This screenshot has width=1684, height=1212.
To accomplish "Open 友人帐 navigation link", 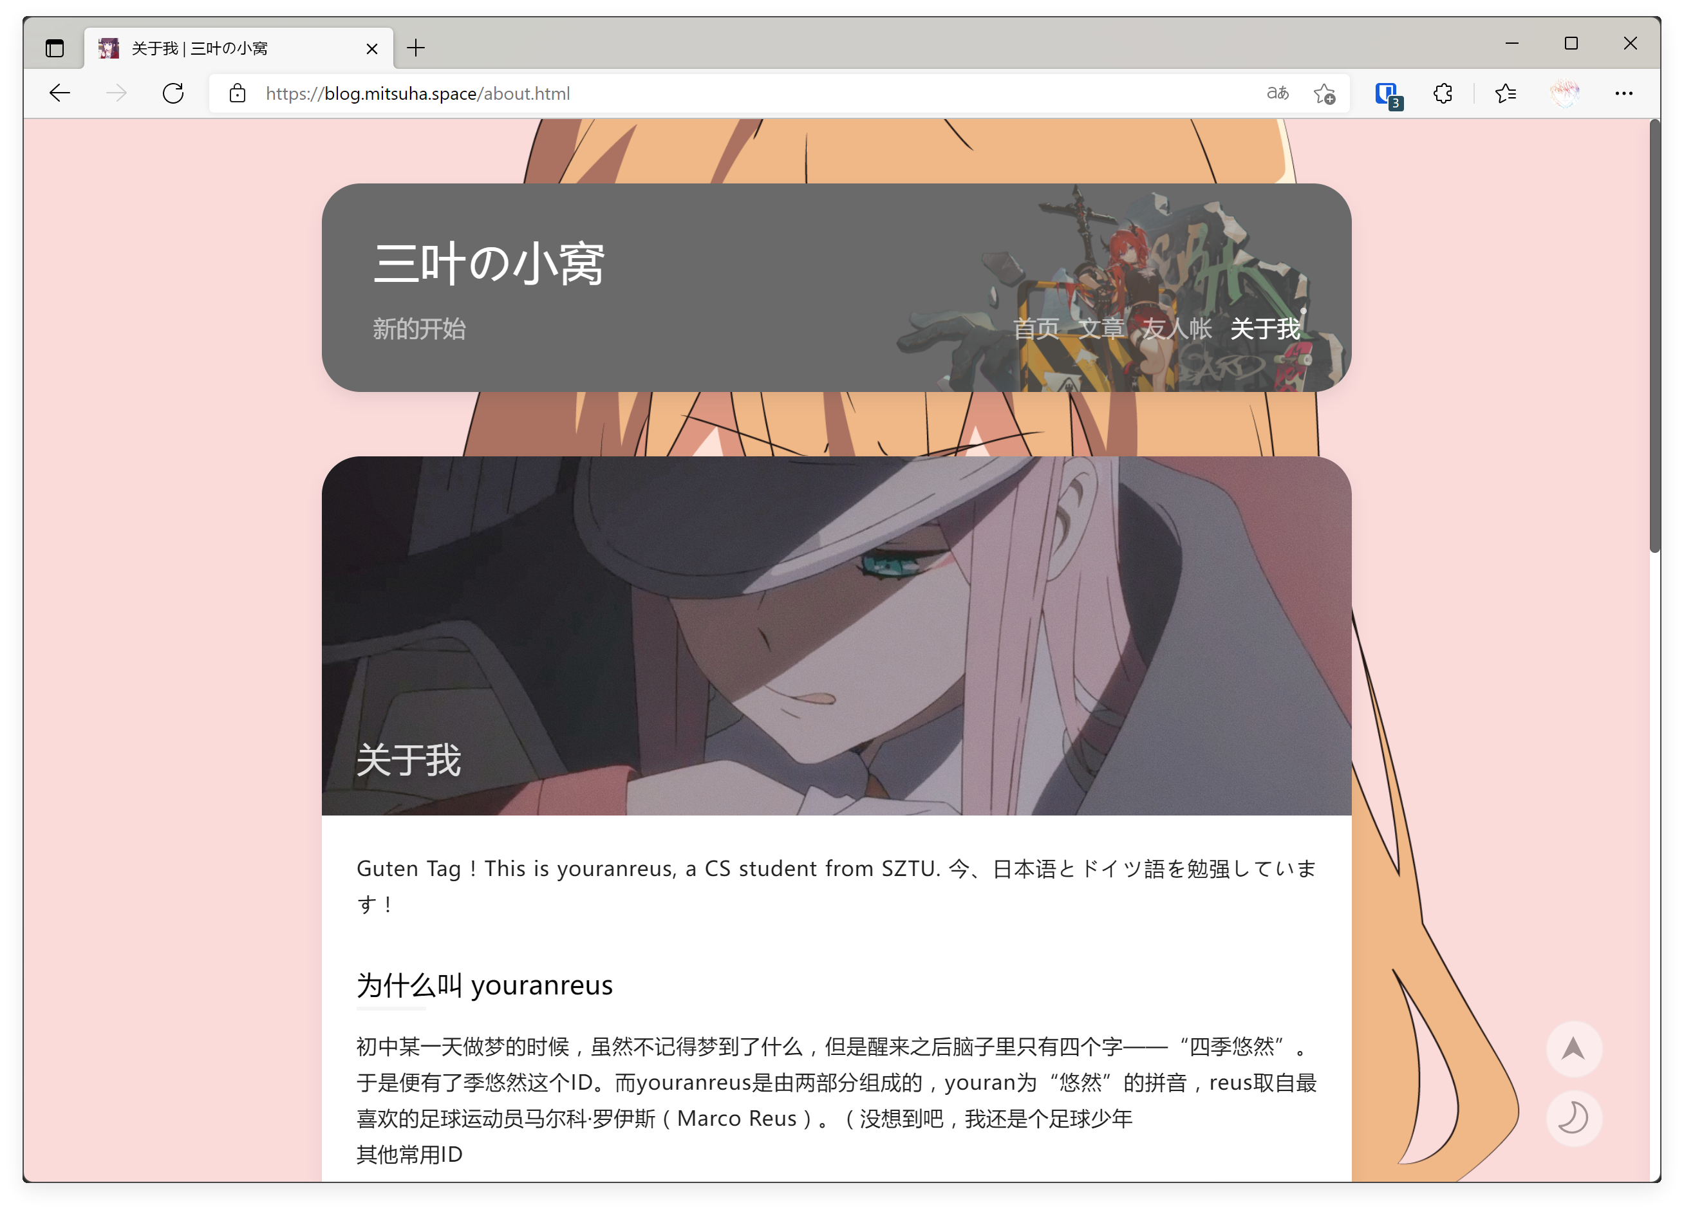I will pyautogui.click(x=1177, y=329).
